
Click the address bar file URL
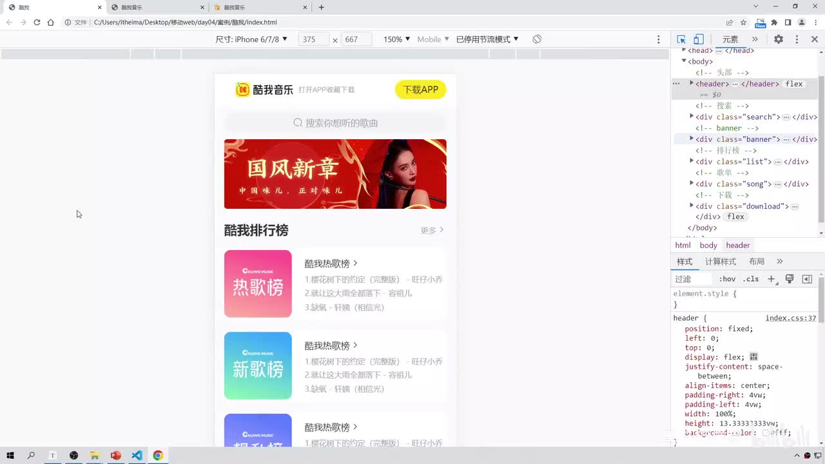tap(186, 23)
